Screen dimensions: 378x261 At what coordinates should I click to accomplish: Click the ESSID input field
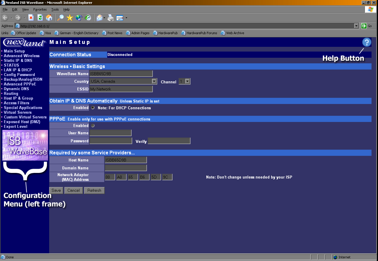click(121, 89)
